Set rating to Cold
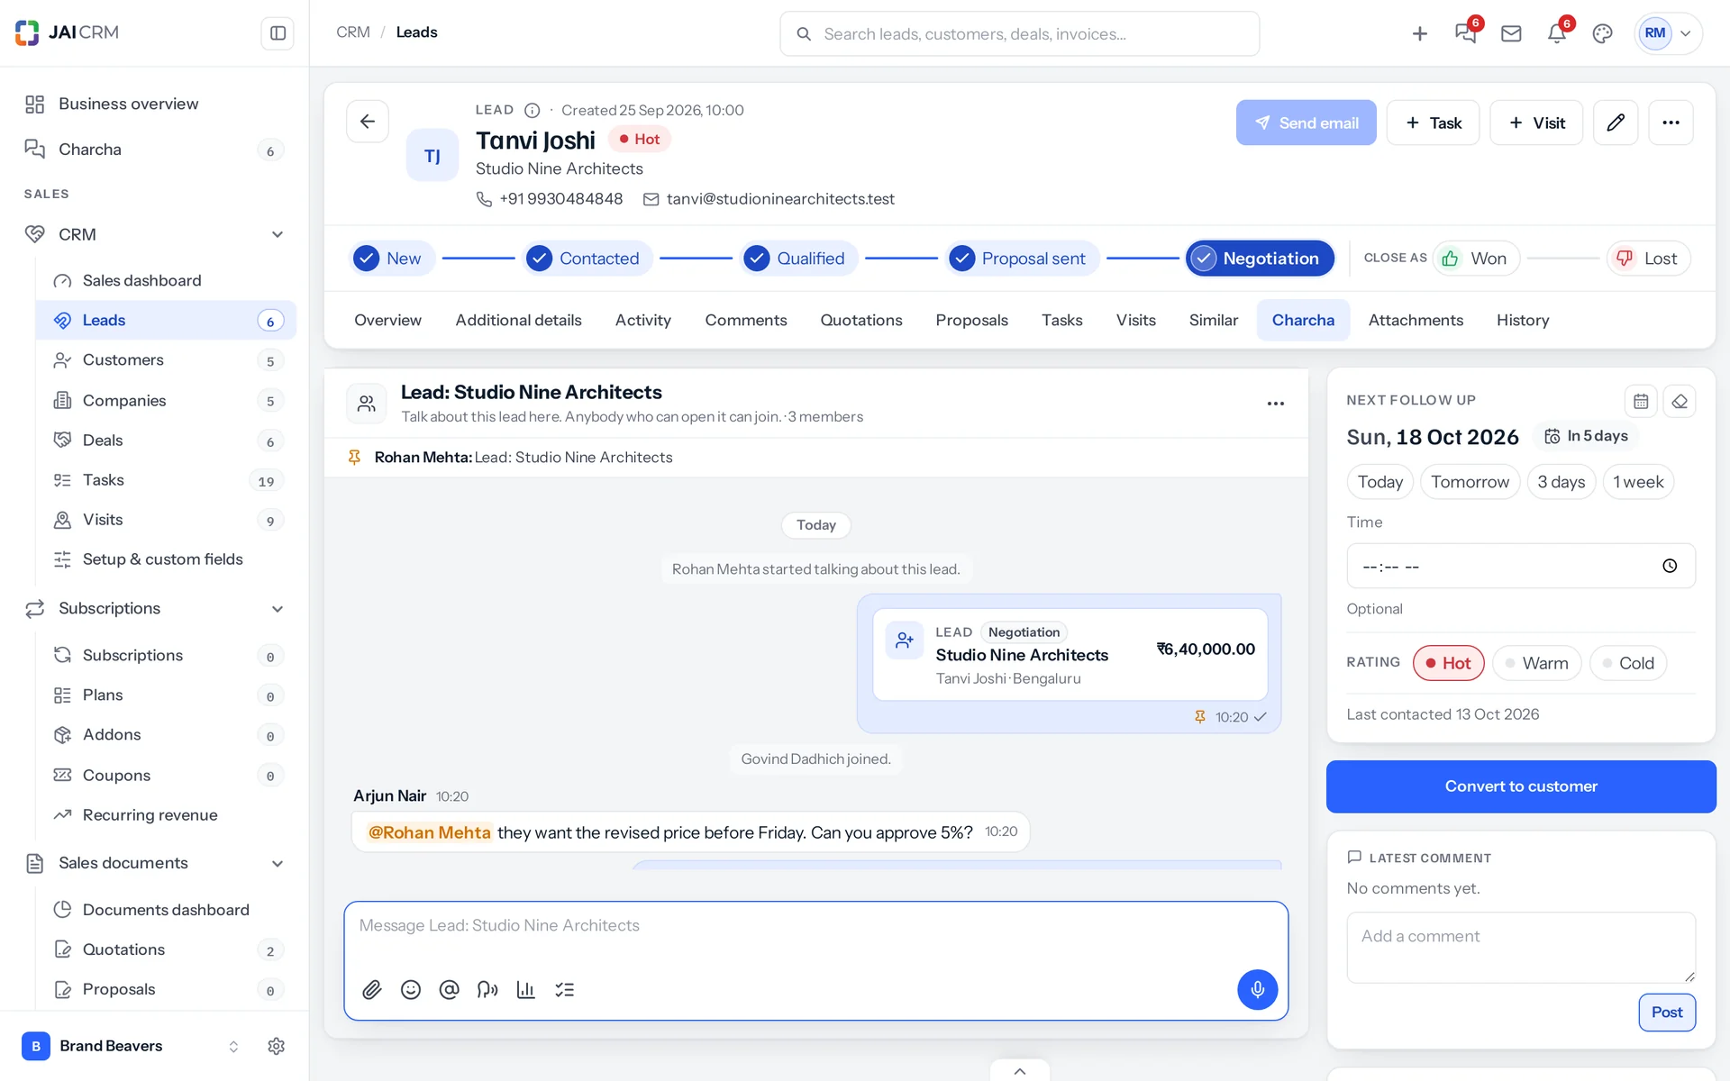The height and width of the screenshot is (1081, 1730). click(1627, 663)
